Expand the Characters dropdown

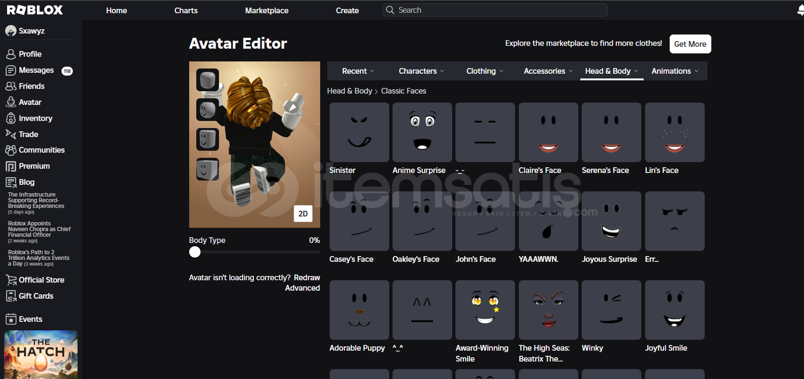422,71
